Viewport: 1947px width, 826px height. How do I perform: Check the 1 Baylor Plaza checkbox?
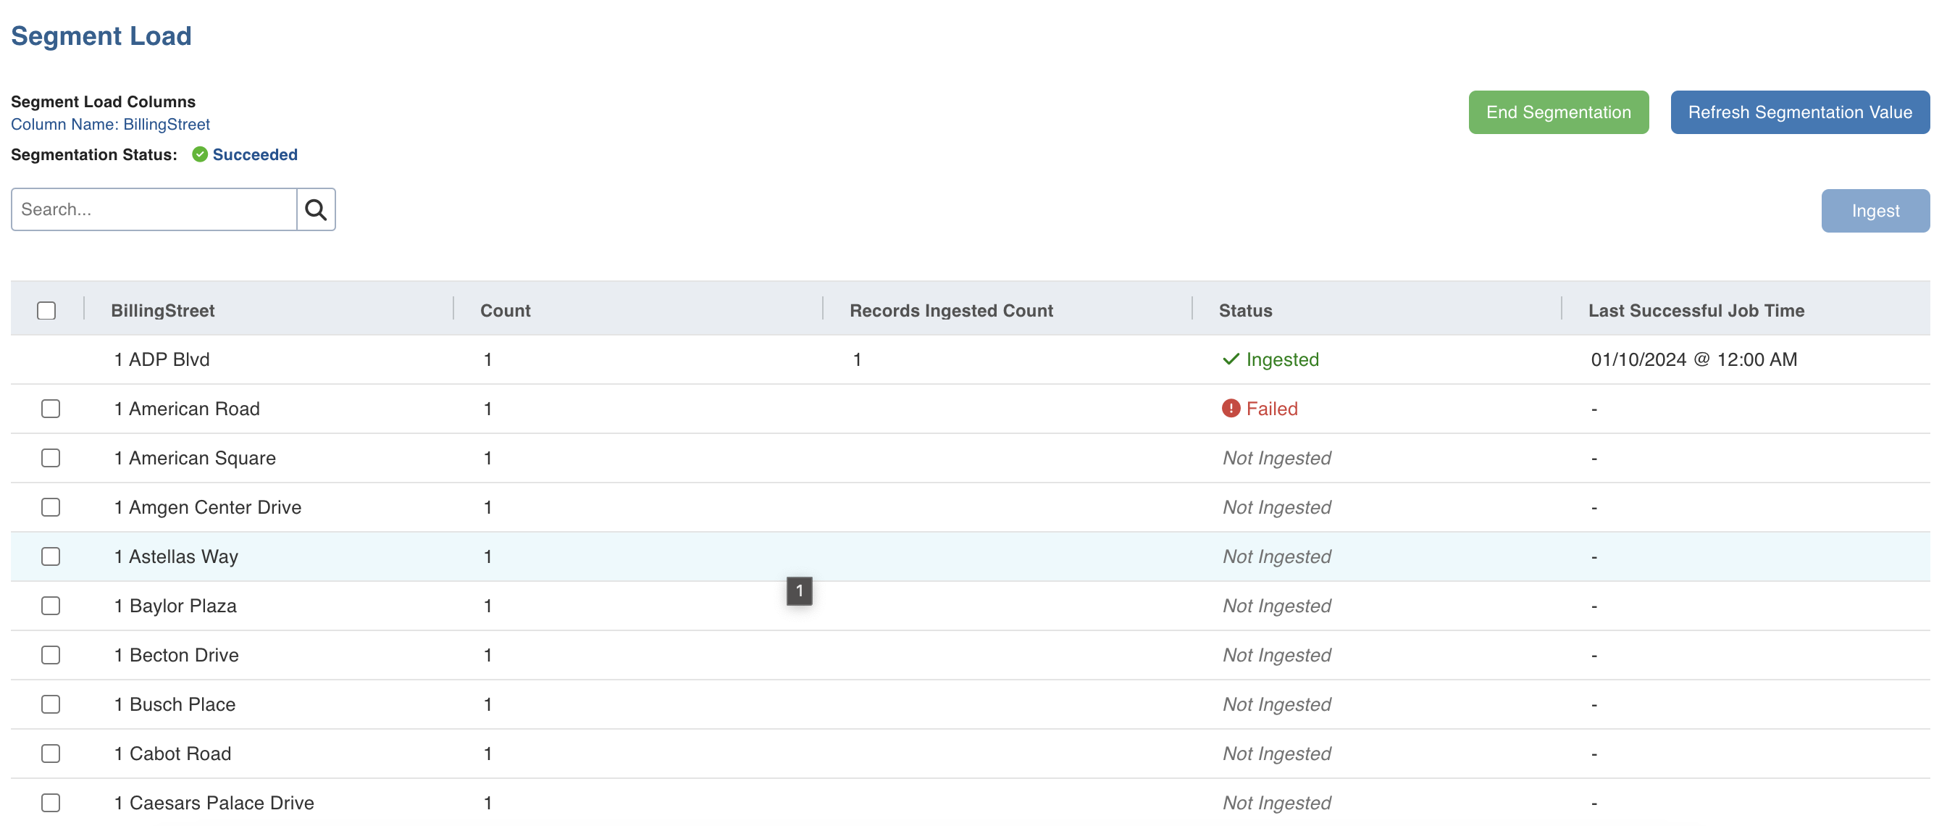tap(51, 605)
